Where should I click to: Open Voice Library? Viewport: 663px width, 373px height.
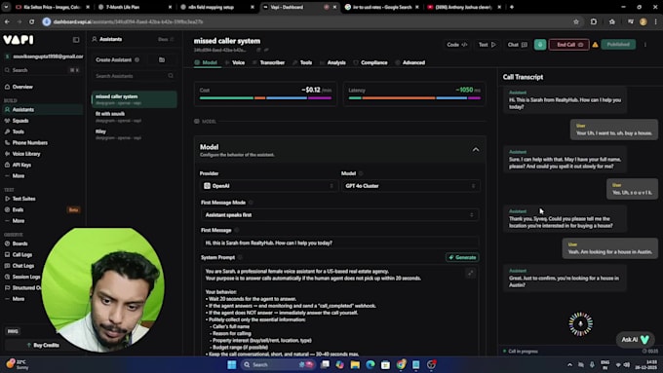click(x=26, y=154)
